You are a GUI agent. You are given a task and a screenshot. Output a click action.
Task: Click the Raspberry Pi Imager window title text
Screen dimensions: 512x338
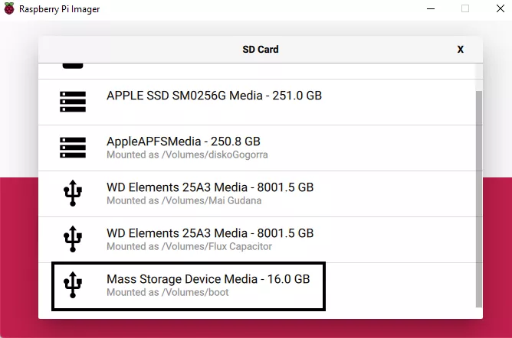pos(61,8)
